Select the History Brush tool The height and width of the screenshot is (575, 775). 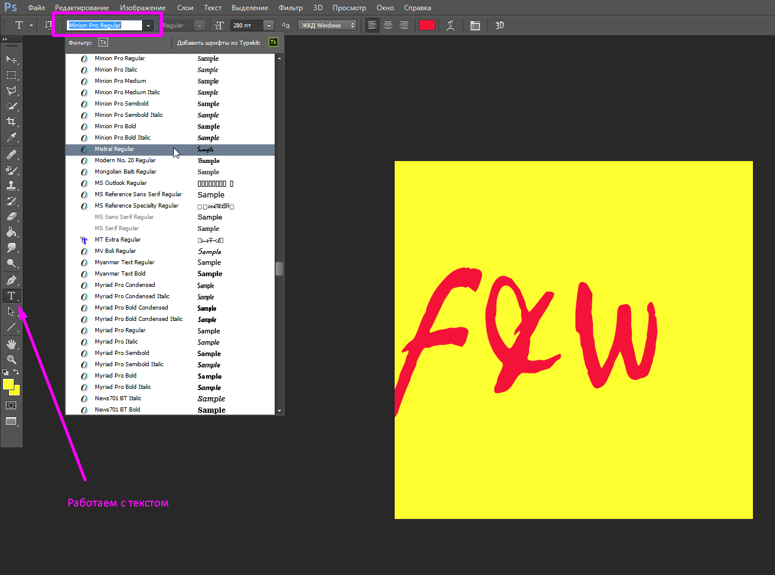point(11,201)
